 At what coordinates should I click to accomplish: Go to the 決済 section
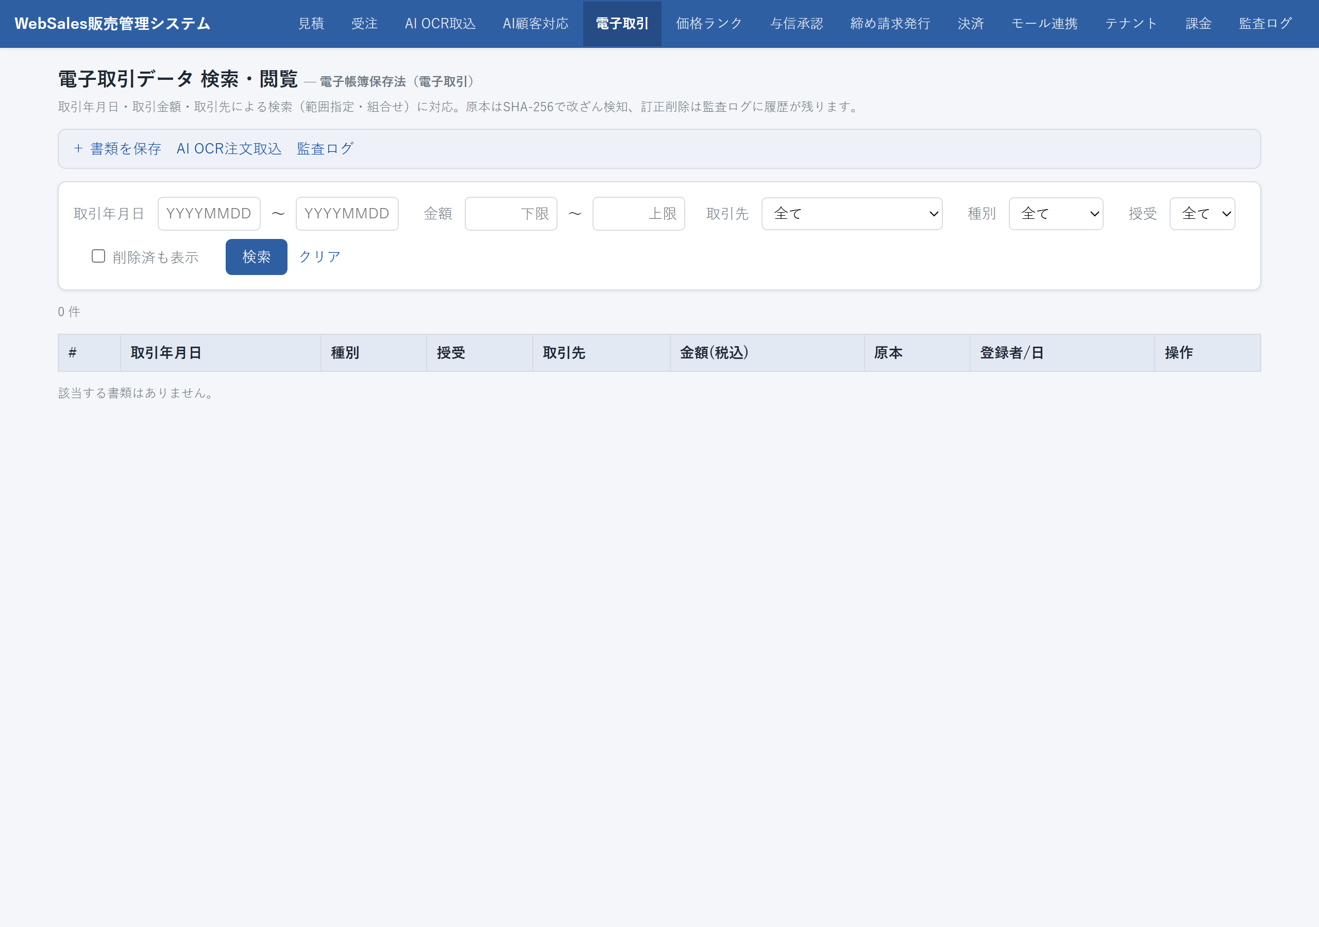[x=971, y=24]
